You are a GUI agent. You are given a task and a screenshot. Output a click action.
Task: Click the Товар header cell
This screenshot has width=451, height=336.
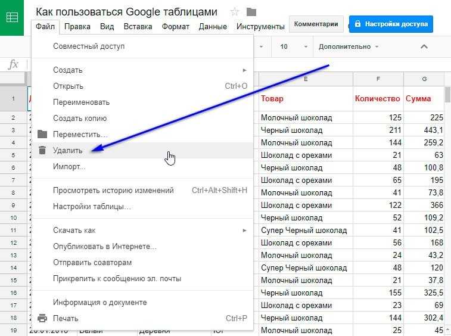(306, 98)
